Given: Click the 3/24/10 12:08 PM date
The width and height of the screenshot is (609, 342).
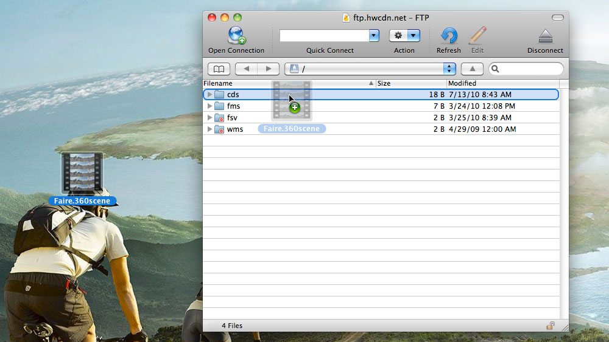Looking at the screenshot, I should (482, 106).
